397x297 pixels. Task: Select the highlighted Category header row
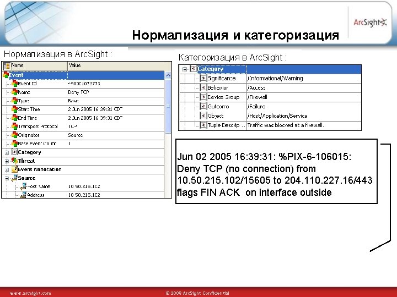point(270,69)
